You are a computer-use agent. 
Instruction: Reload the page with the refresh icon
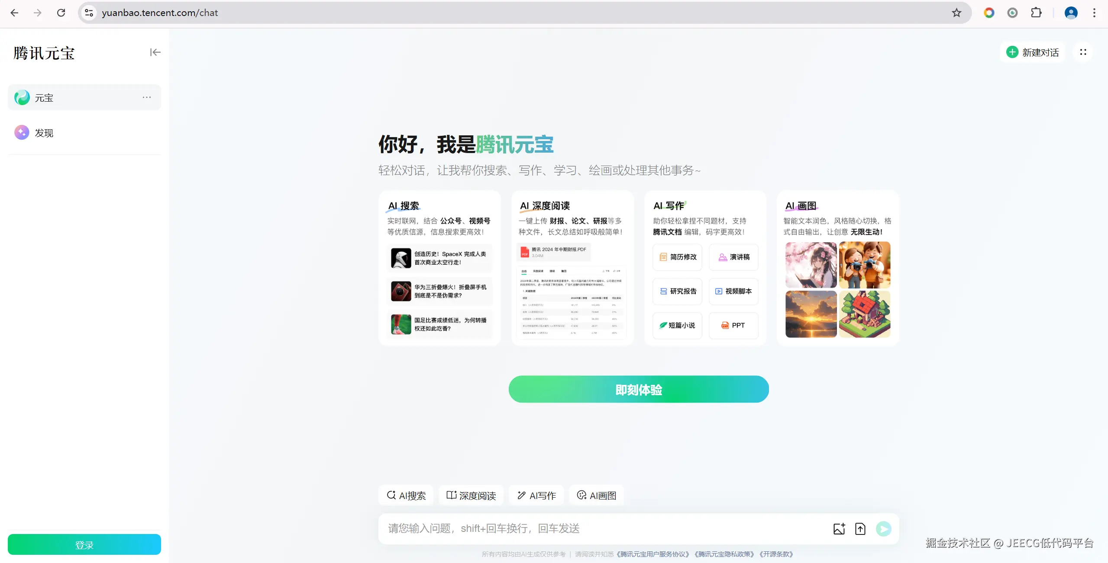pos(61,13)
